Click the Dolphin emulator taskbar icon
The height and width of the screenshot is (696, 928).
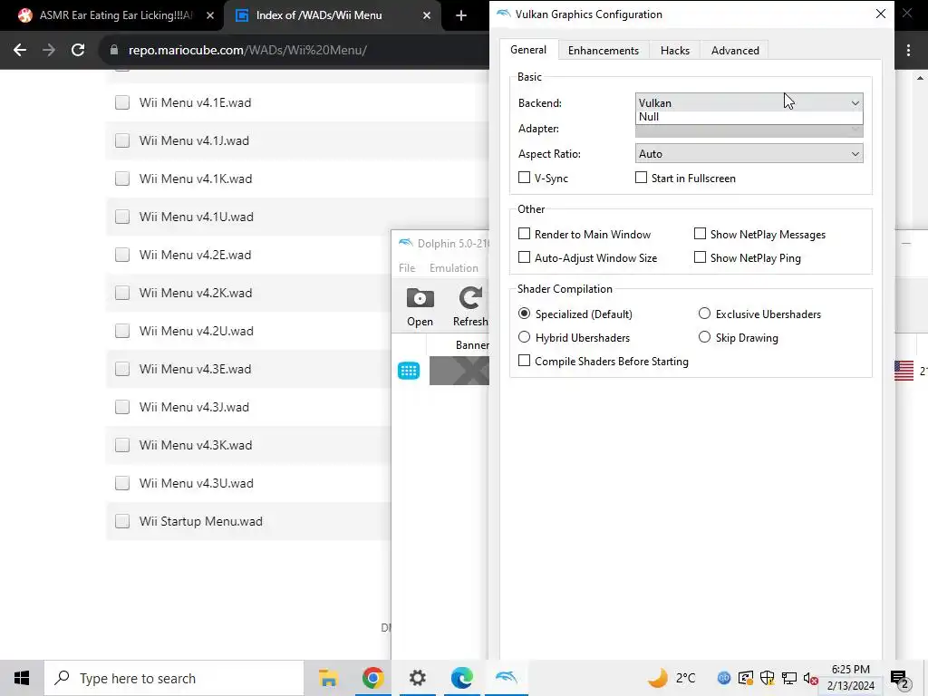(506, 678)
